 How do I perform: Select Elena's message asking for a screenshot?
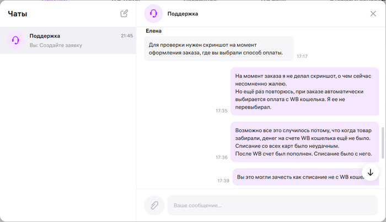pyautogui.click(x=218, y=48)
